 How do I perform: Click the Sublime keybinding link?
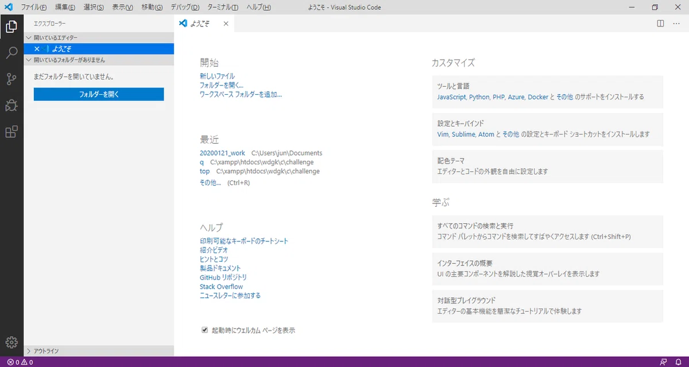pyautogui.click(x=464, y=134)
